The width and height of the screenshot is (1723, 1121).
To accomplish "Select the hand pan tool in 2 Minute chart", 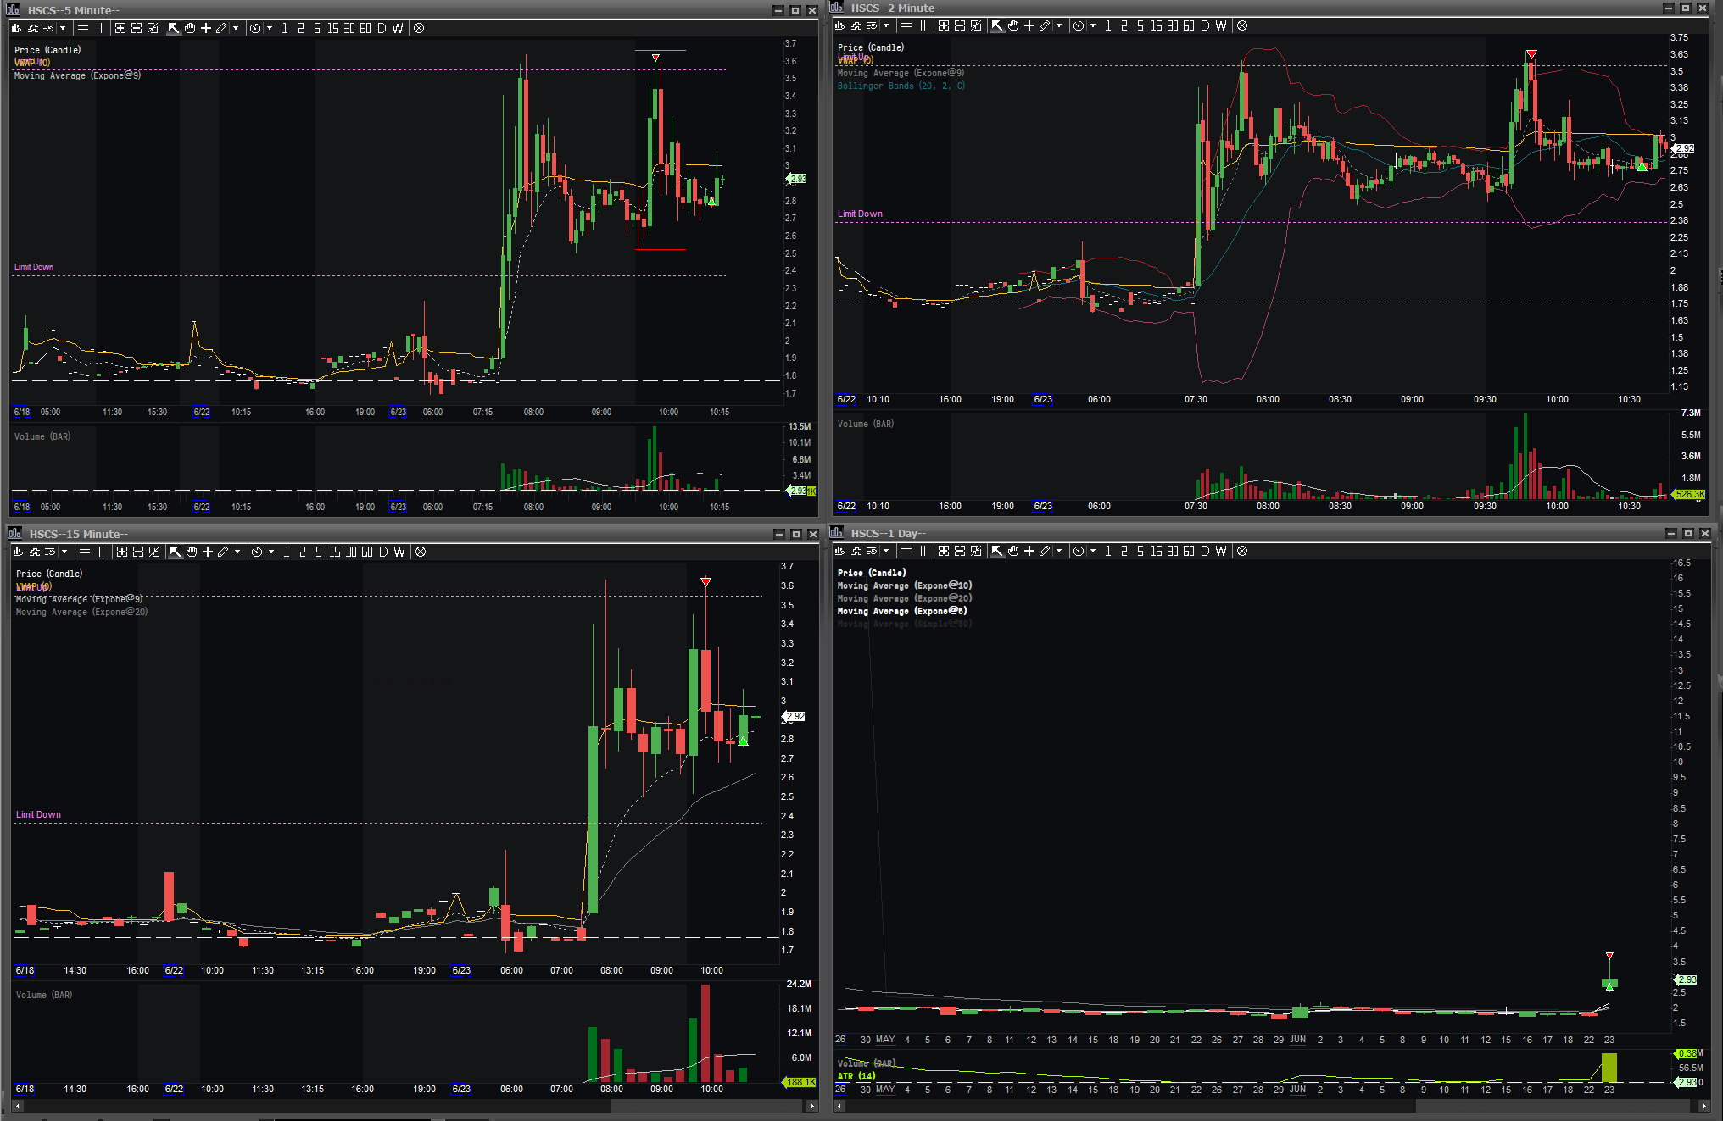I will coord(1013,25).
